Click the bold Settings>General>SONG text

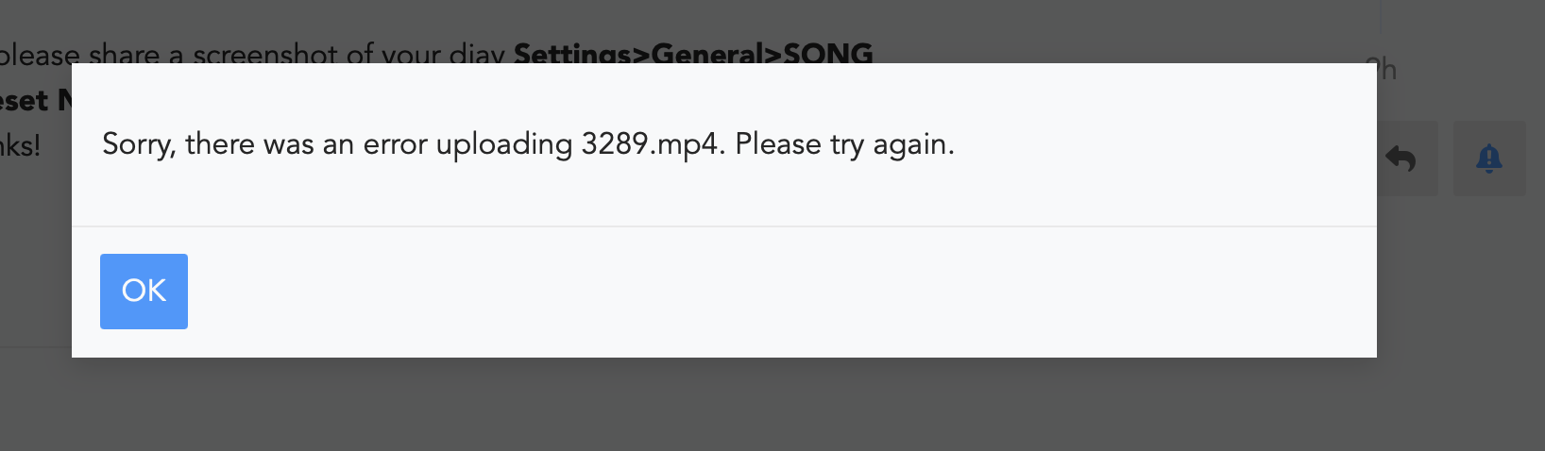coord(693,53)
